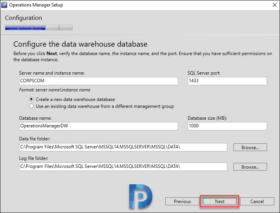Click the Log file folder label
This screenshot has width=280, height=213.
pyautogui.click(x=34, y=158)
